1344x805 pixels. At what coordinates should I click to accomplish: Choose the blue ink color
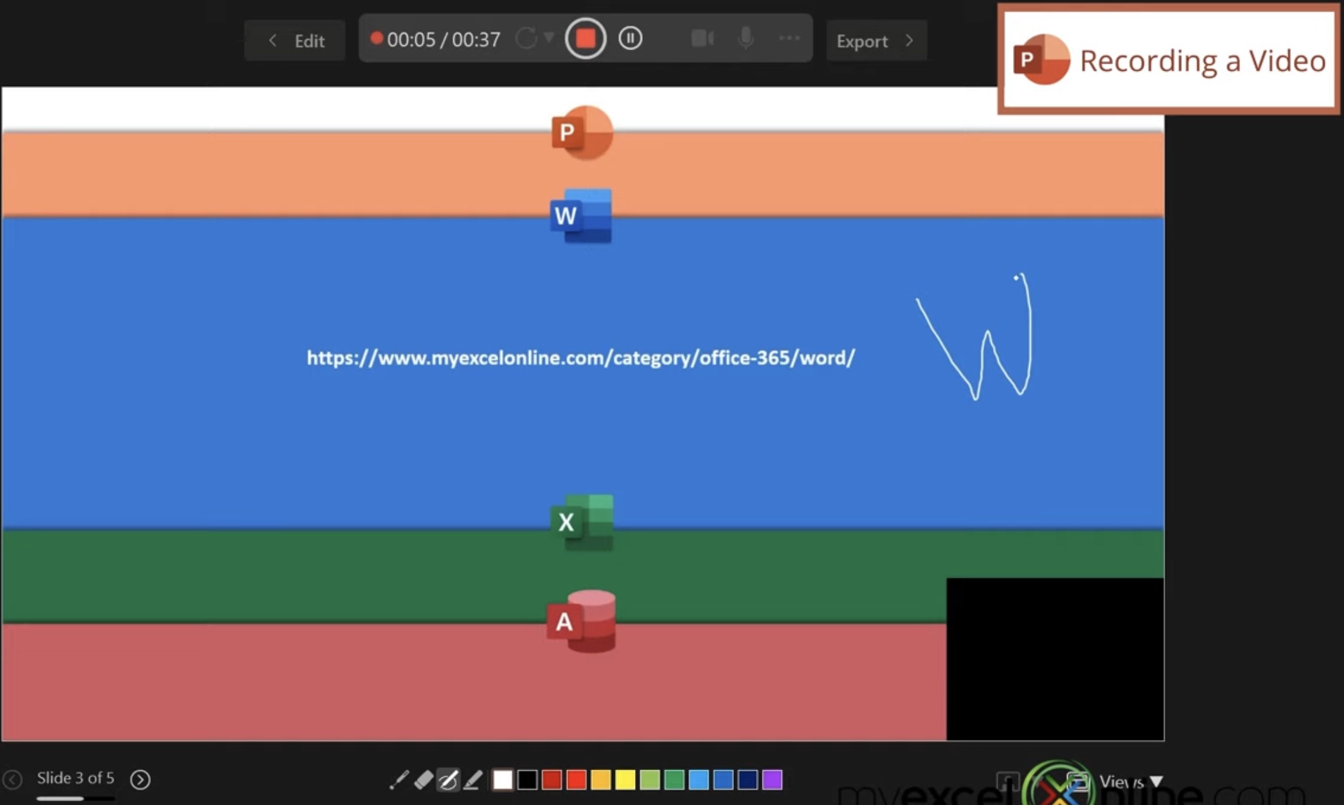[723, 780]
